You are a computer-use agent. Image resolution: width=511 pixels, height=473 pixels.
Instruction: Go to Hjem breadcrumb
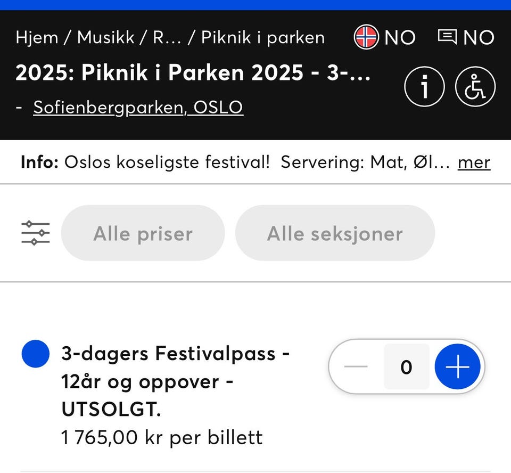click(37, 37)
